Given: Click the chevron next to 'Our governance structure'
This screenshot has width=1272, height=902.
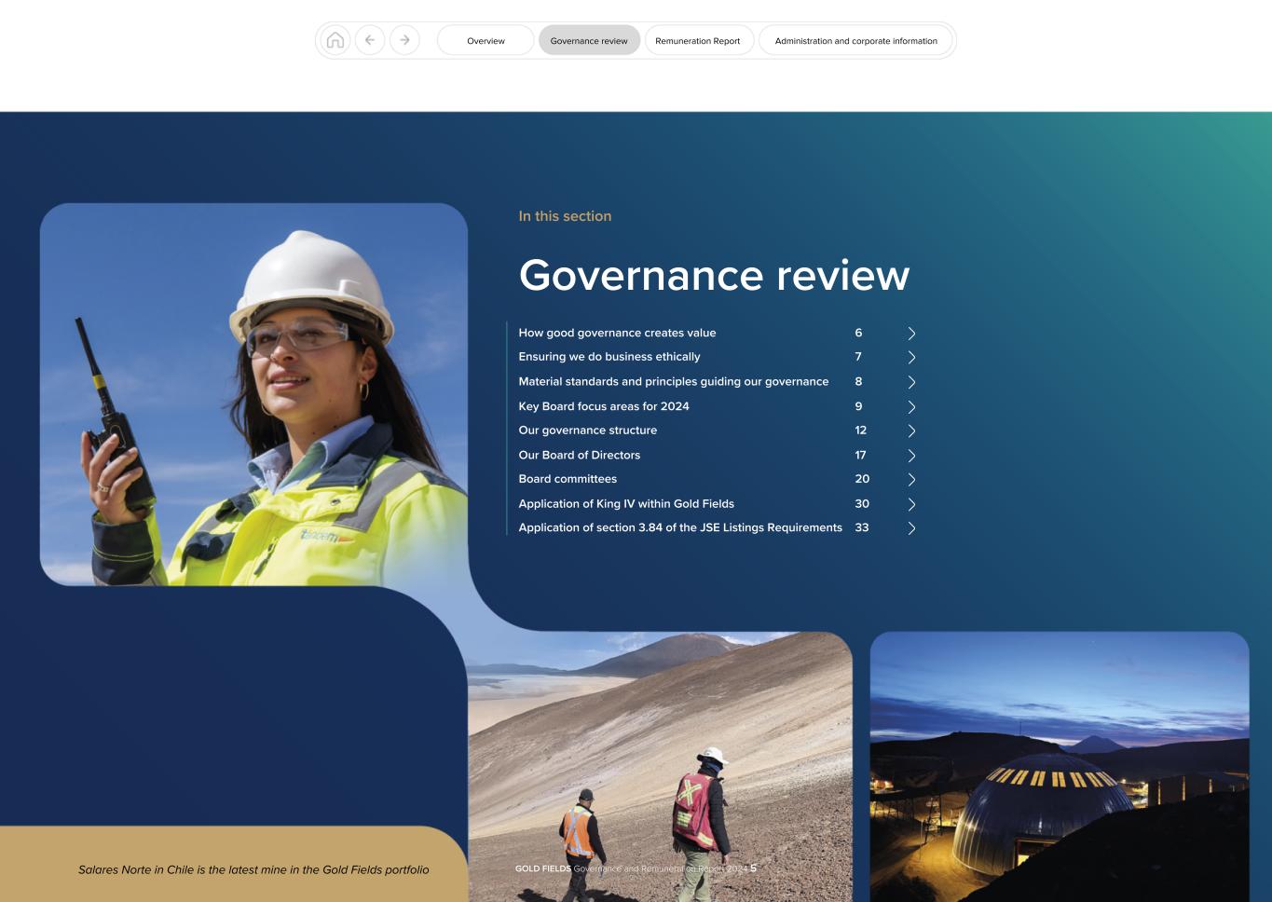Looking at the screenshot, I should (x=910, y=430).
